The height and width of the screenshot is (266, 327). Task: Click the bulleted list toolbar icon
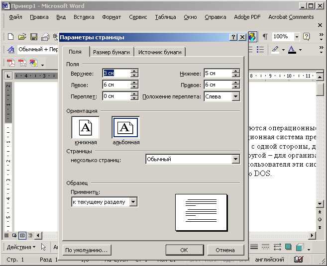260,49
